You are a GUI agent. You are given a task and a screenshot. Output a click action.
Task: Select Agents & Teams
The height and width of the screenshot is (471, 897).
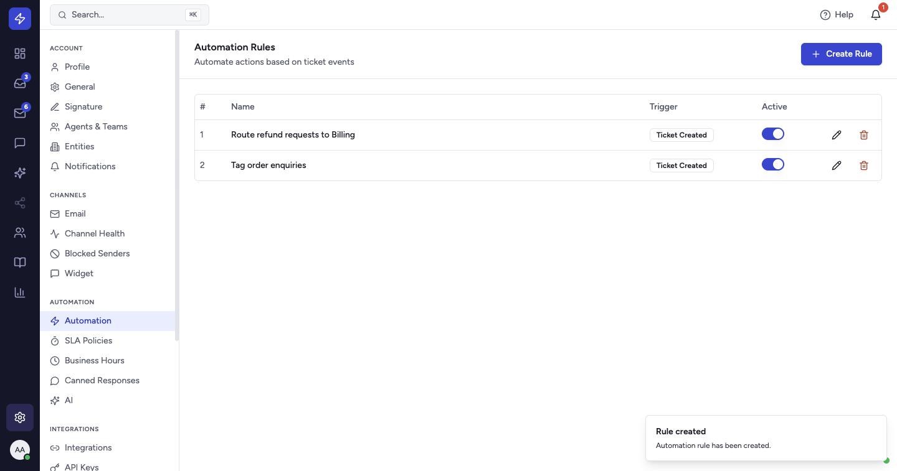click(108, 127)
